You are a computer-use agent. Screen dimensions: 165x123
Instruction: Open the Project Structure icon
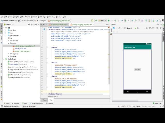click(156, 20)
